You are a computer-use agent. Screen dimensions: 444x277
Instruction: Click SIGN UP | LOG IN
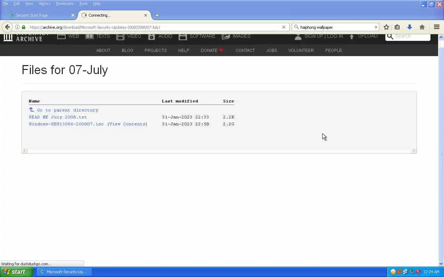[324, 36]
